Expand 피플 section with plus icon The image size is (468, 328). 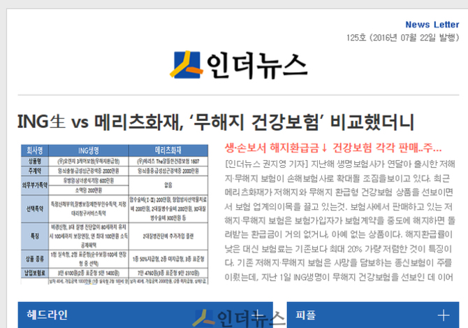(x=444, y=315)
